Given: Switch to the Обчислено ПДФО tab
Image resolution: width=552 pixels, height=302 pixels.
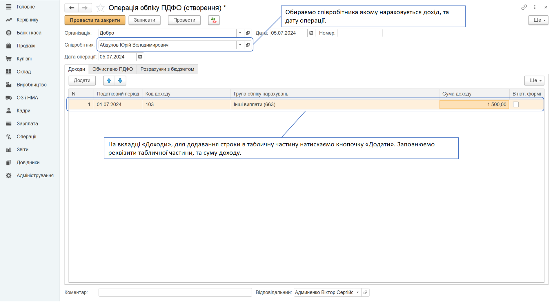Looking at the screenshot, I should click(x=112, y=69).
